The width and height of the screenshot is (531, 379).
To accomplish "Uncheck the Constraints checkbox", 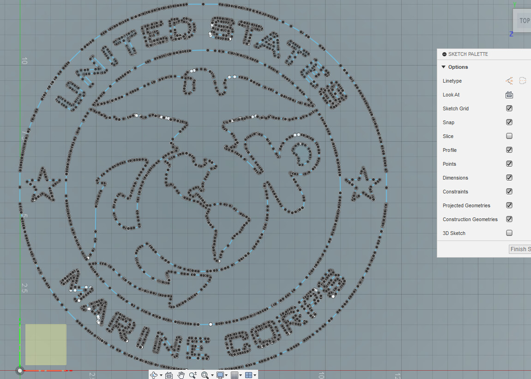I will point(509,192).
